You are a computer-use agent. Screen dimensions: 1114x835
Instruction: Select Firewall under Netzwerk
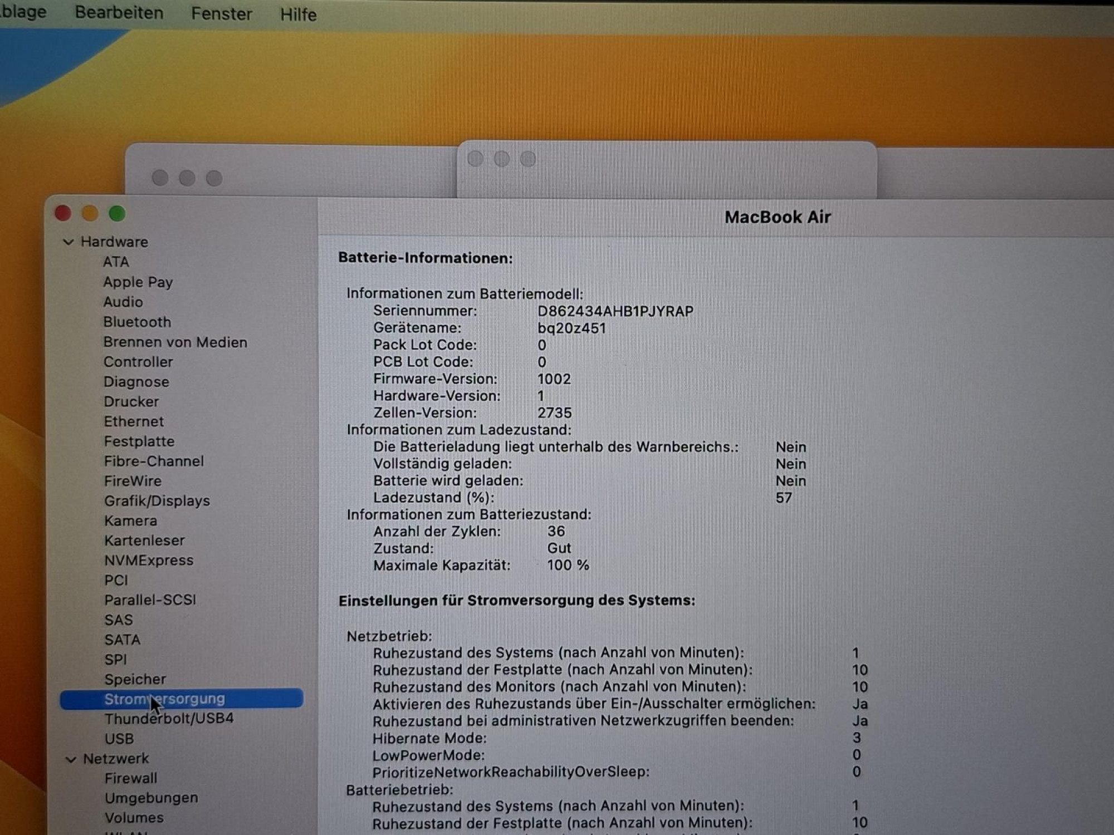pyautogui.click(x=131, y=778)
